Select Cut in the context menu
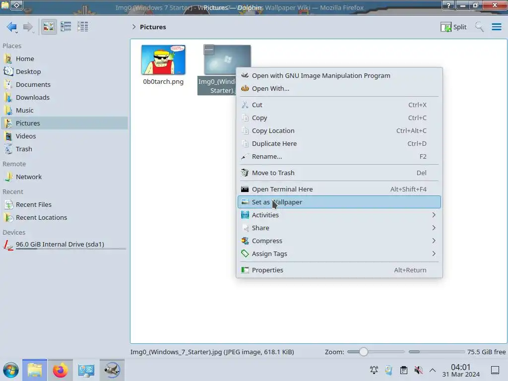 click(x=339, y=105)
